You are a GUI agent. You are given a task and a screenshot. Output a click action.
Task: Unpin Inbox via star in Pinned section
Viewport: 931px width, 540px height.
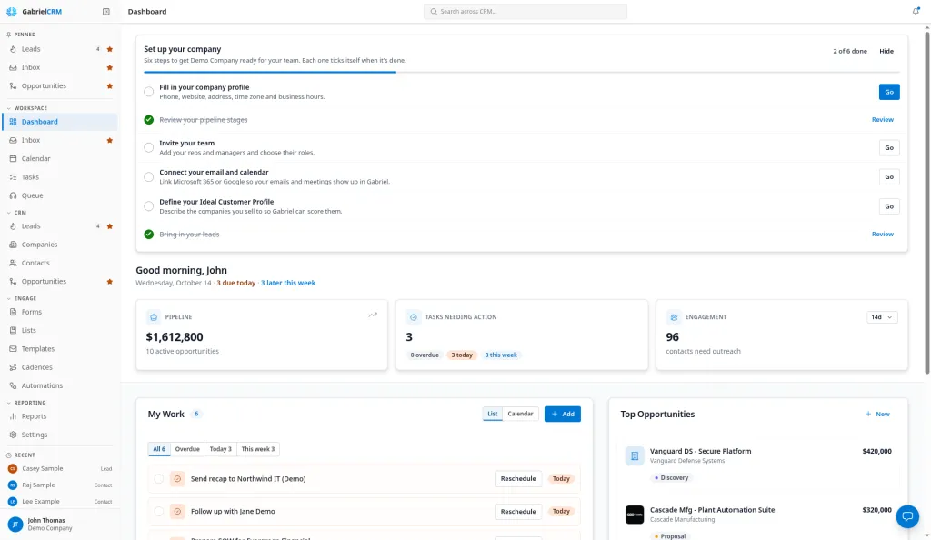pos(110,67)
